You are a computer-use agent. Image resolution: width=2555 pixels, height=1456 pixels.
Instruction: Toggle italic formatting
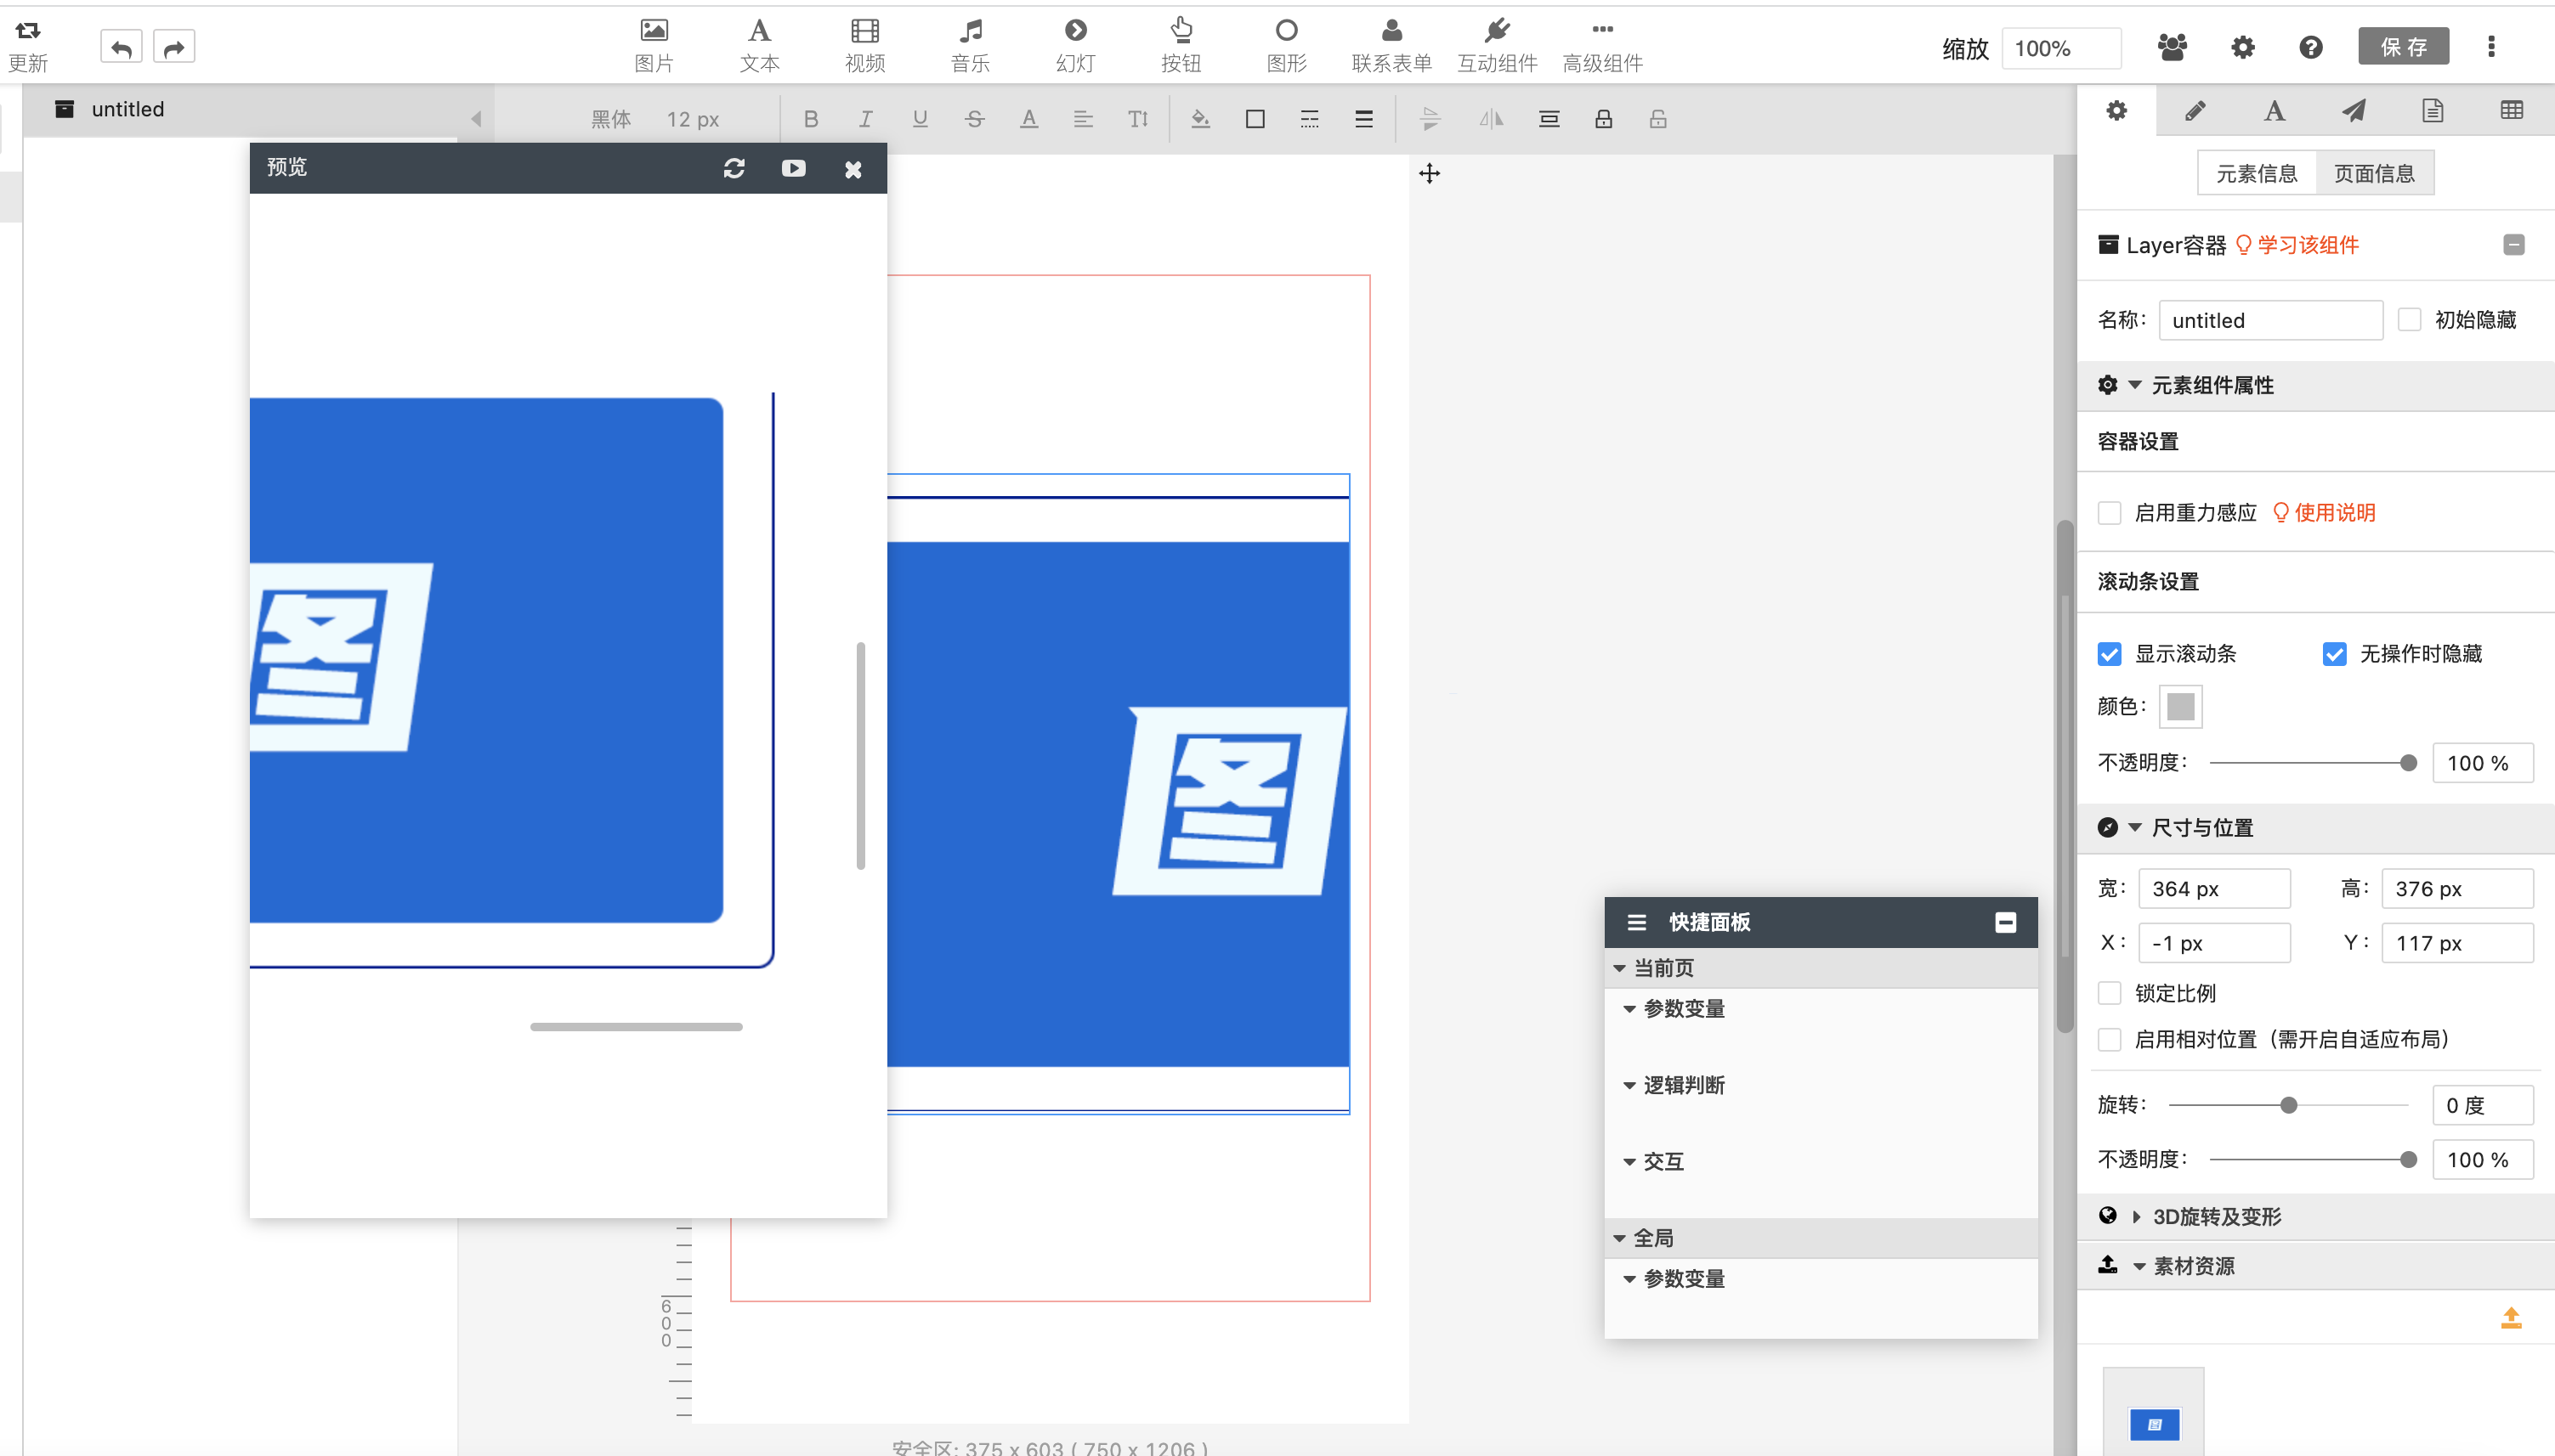click(865, 119)
